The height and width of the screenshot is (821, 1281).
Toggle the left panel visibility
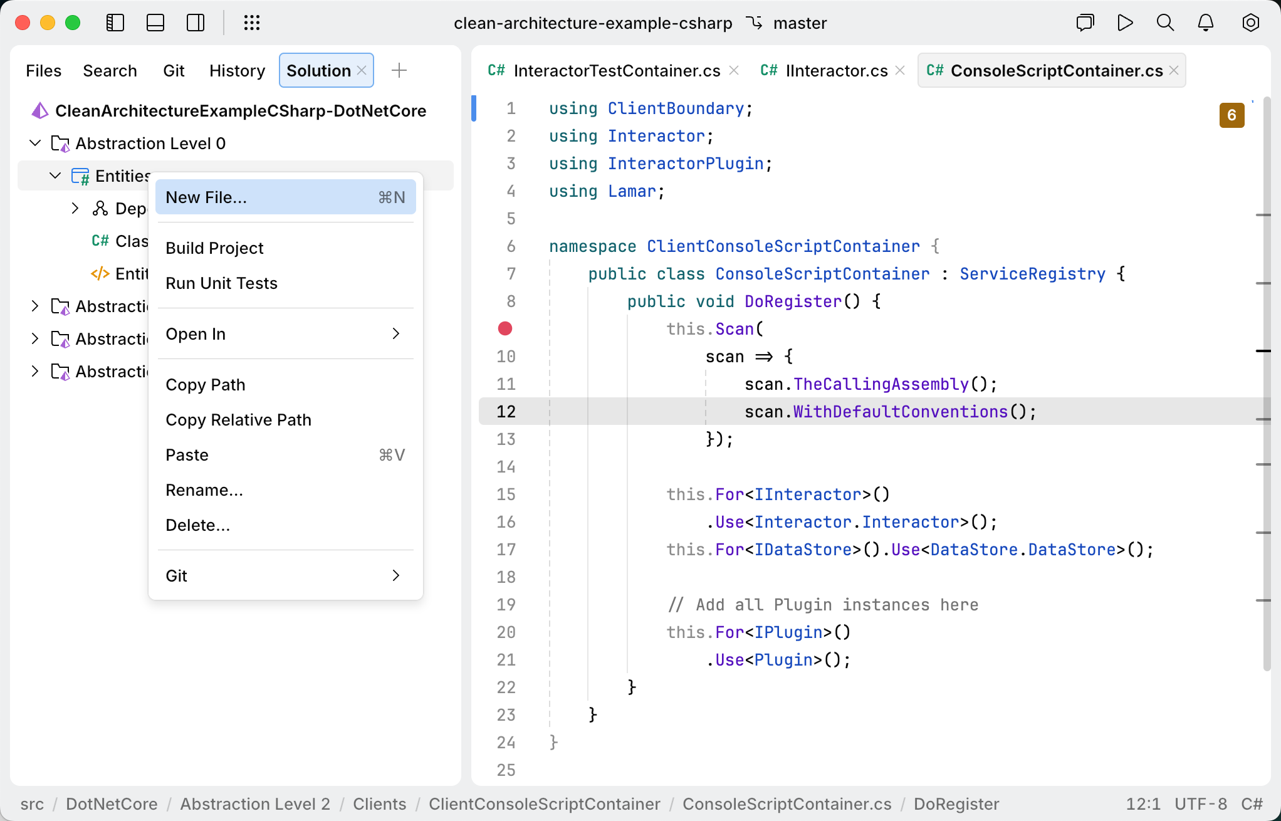(x=115, y=23)
